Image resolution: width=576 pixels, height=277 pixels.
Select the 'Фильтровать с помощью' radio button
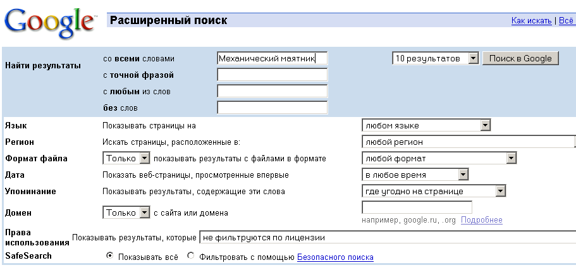190,255
